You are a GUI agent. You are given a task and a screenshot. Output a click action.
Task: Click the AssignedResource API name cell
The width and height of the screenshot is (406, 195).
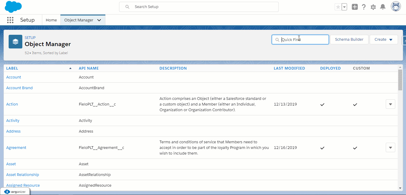[x=95, y=185]
